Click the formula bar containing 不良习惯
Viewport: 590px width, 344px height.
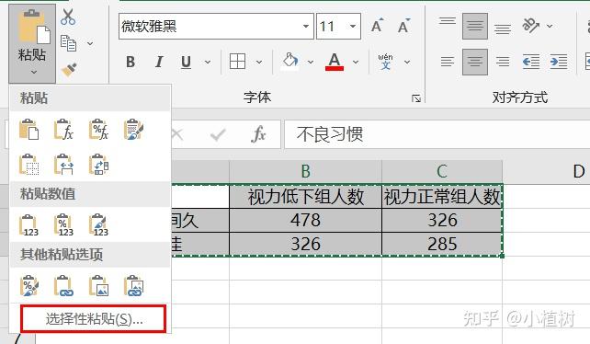(437, 134)
